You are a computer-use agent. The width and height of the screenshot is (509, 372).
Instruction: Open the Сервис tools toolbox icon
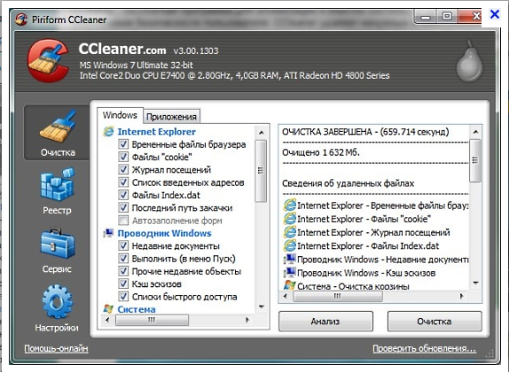click(x=58, y=243)
